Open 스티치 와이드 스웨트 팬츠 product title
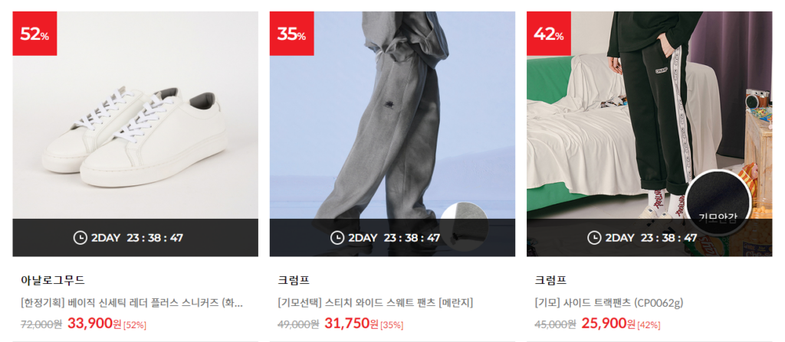This screenshot has width=785, height=342. click(375, 303)
